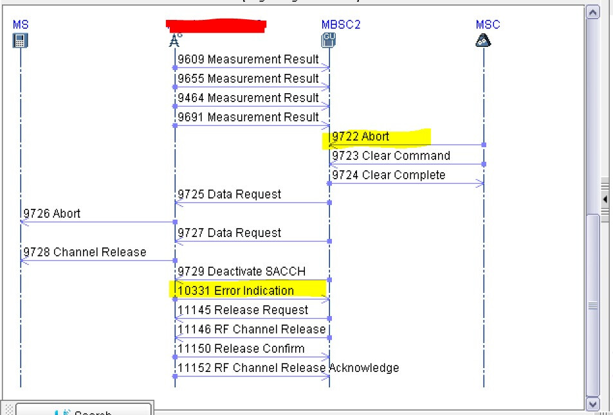Select 9725 Data Request message

[230, 194]
